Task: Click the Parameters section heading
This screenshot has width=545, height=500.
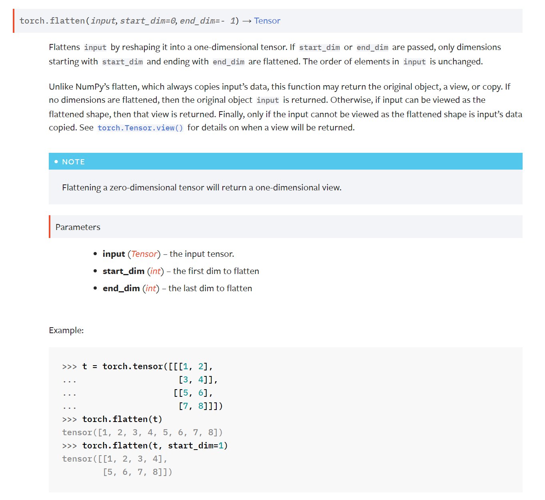Action: pos(78,227)
